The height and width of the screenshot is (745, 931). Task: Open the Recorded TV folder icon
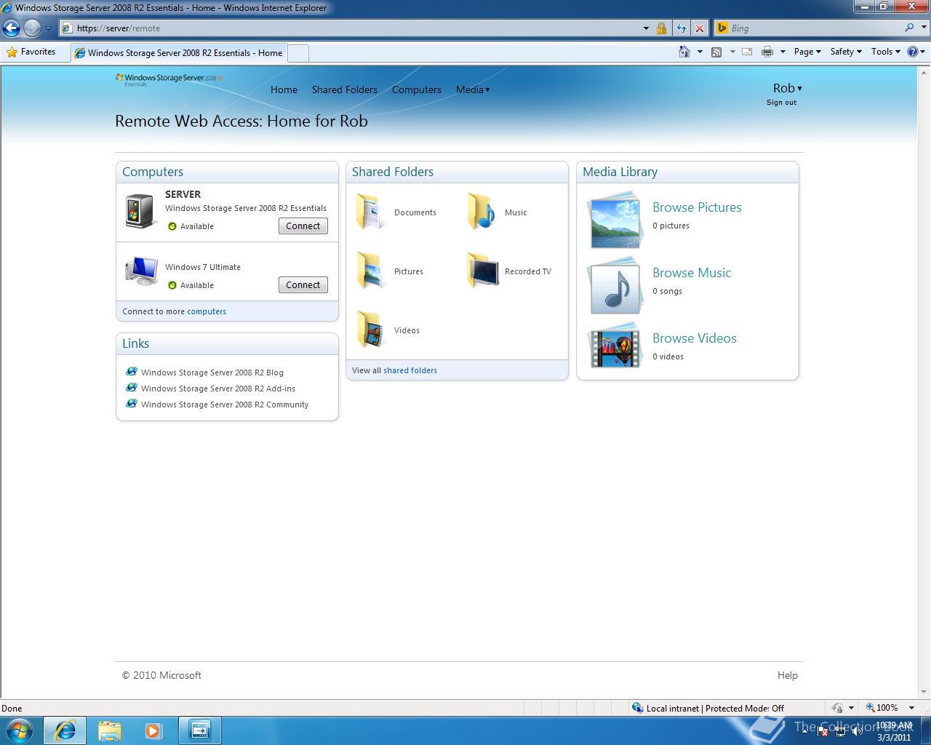(x=483, y=271)
